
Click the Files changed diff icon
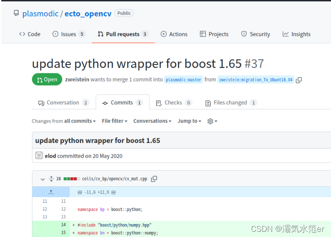click(x=208, y=103)
